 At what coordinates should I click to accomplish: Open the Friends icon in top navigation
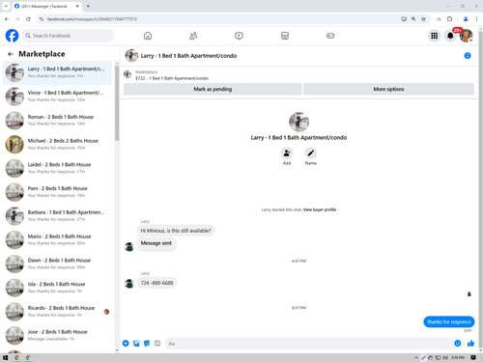point(193,36)
